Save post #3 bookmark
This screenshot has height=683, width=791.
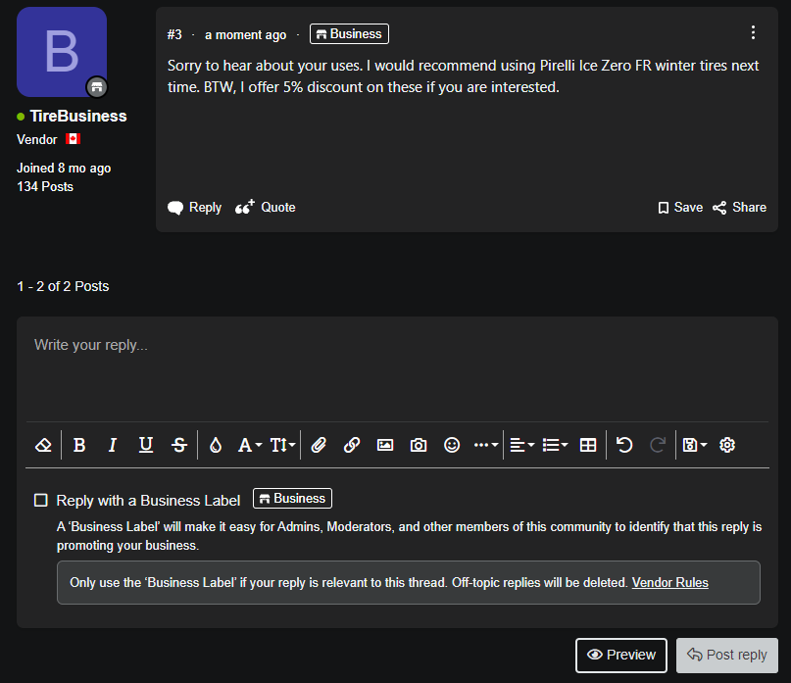coord(680,208)
